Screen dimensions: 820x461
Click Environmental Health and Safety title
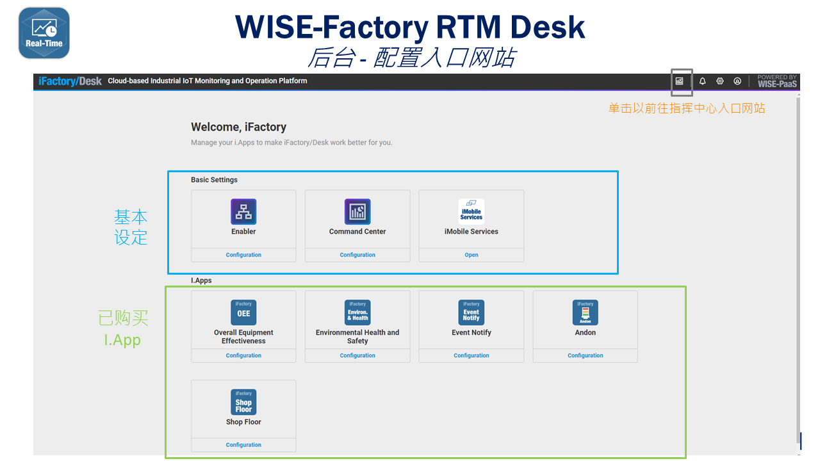tap(357, 337)
